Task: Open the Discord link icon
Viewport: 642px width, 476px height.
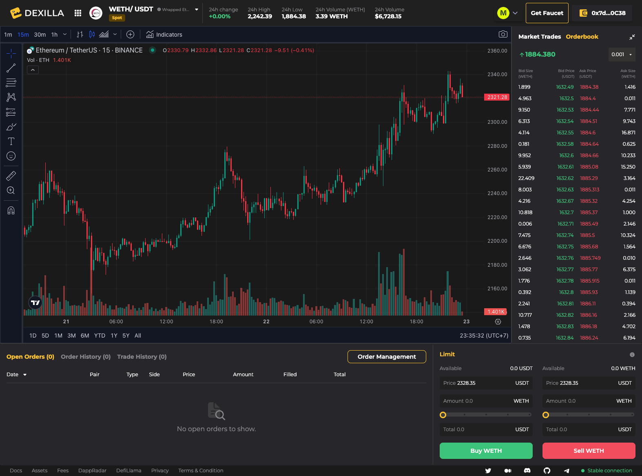Action: [527, 471]
